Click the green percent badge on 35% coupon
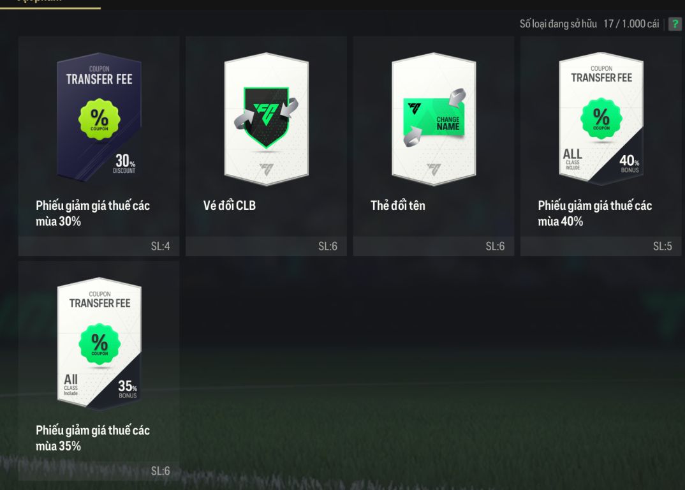The image size is (685, 490). [99, 344]
